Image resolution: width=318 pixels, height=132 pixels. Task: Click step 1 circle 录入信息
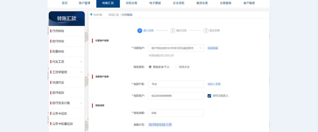pos(140,31)
